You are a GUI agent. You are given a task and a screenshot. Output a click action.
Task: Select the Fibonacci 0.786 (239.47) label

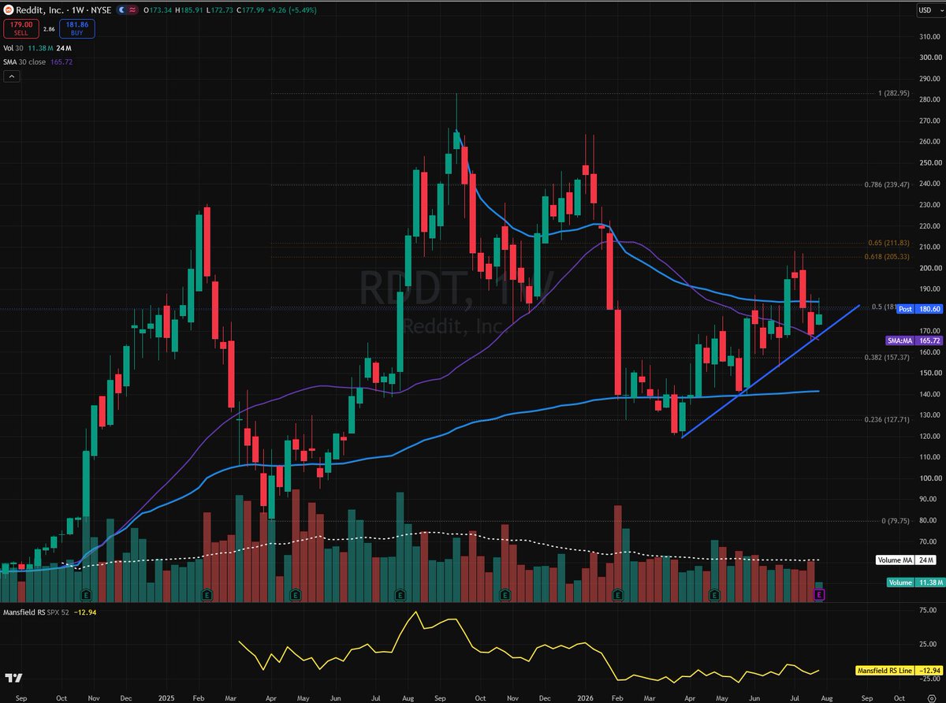pos(886,184)
